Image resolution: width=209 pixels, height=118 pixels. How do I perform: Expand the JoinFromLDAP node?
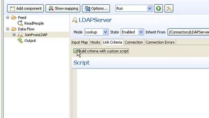coord(14,35)
